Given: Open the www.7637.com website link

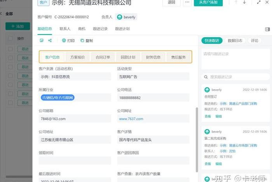Looking at the screenshot, I should pos(131,119).
